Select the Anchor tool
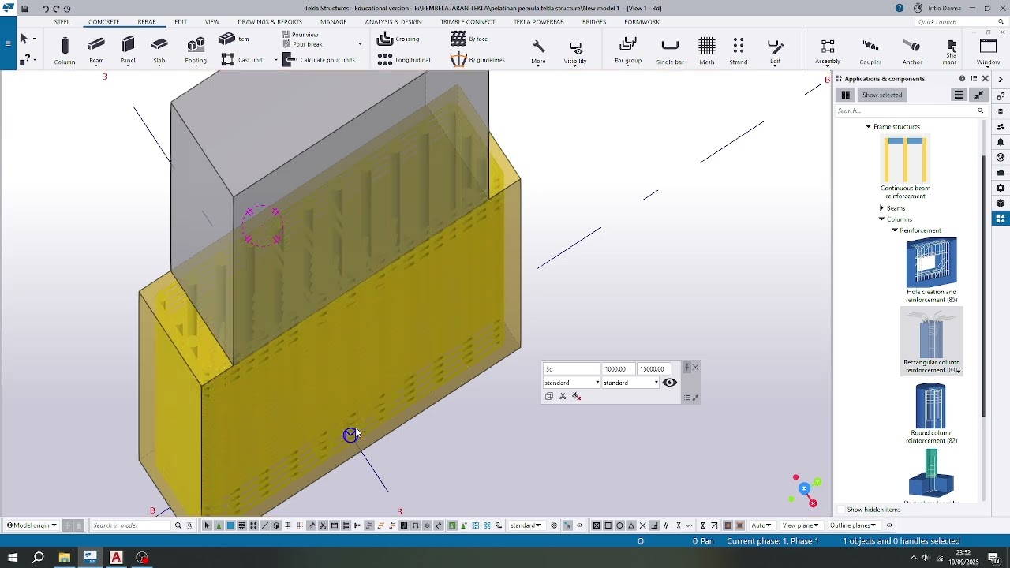The image size is (1010, 568). (x=912, y=50)
